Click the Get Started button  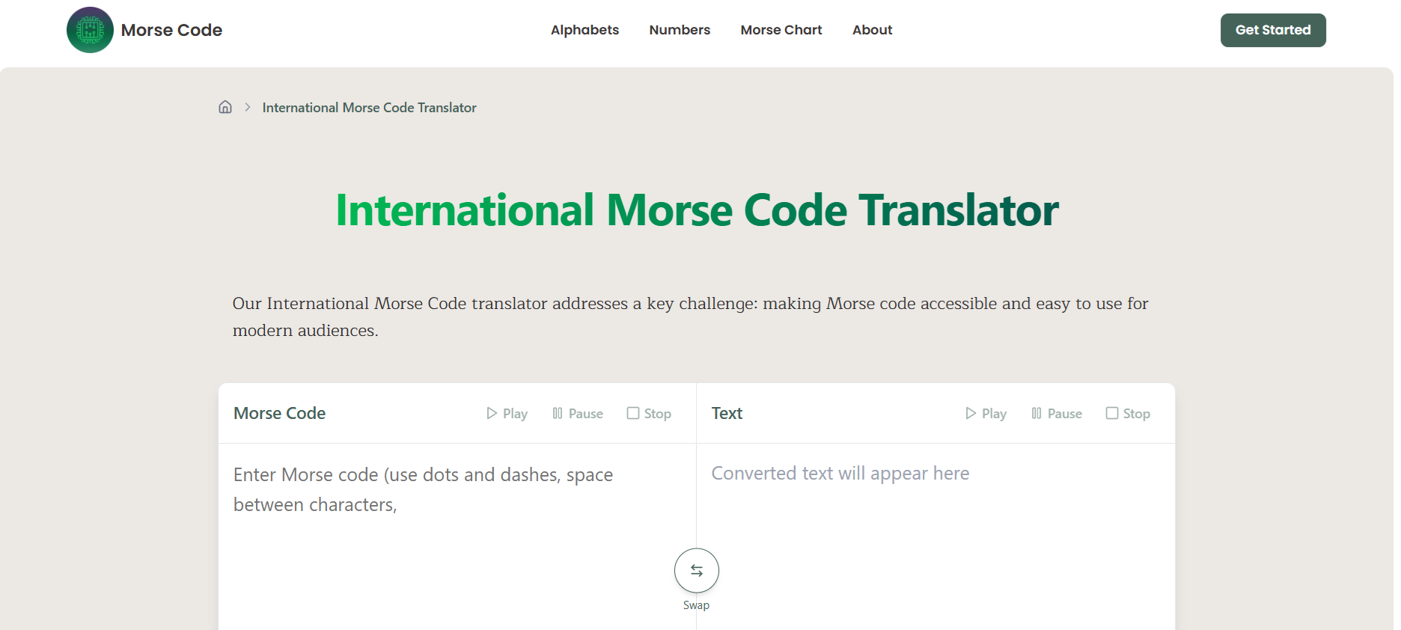1273,30
